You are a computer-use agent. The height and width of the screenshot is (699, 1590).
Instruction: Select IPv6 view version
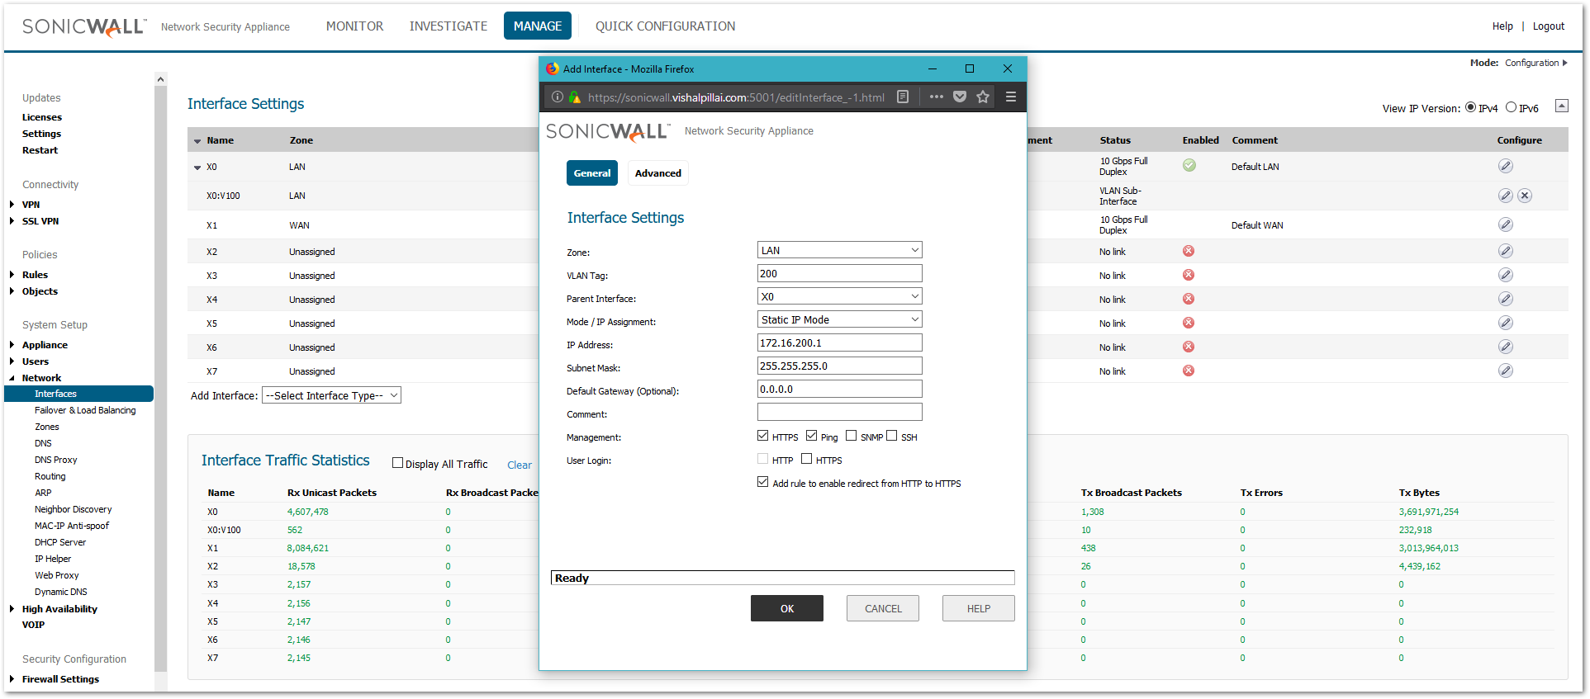click(1511, 107)
